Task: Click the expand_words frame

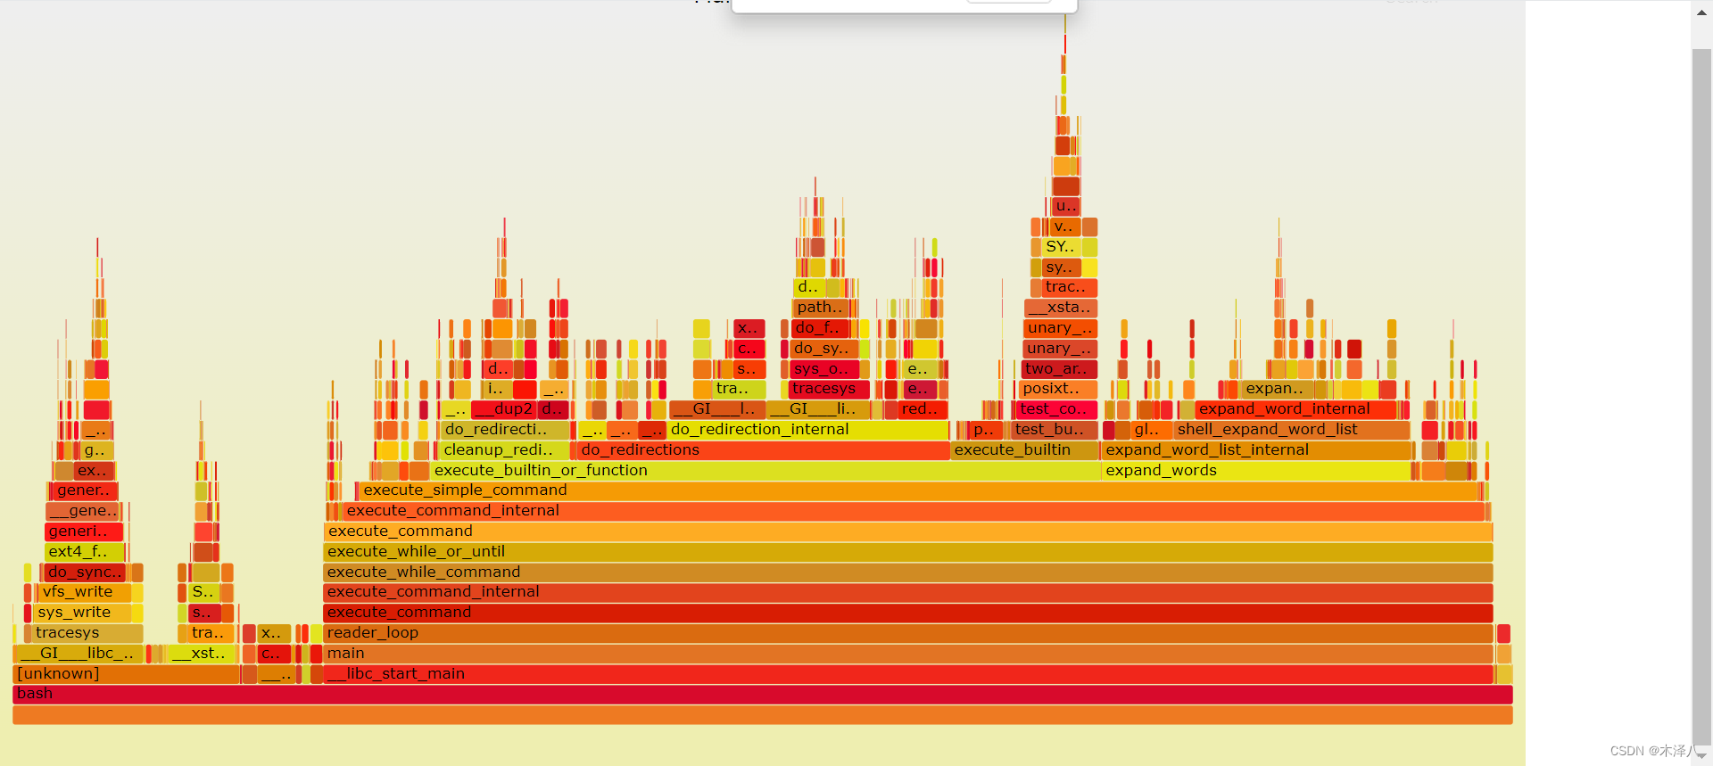Action: [x=1256, y=470]
